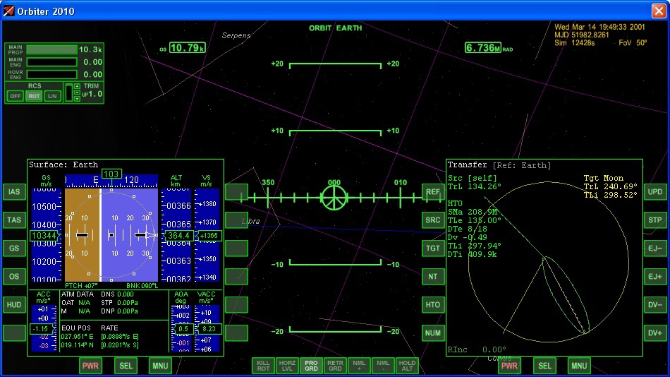670x377 pixels.
Task: Click the date 'Wed Mar 14 19:49:33 2001'
Action: click(x=599, y=27)
